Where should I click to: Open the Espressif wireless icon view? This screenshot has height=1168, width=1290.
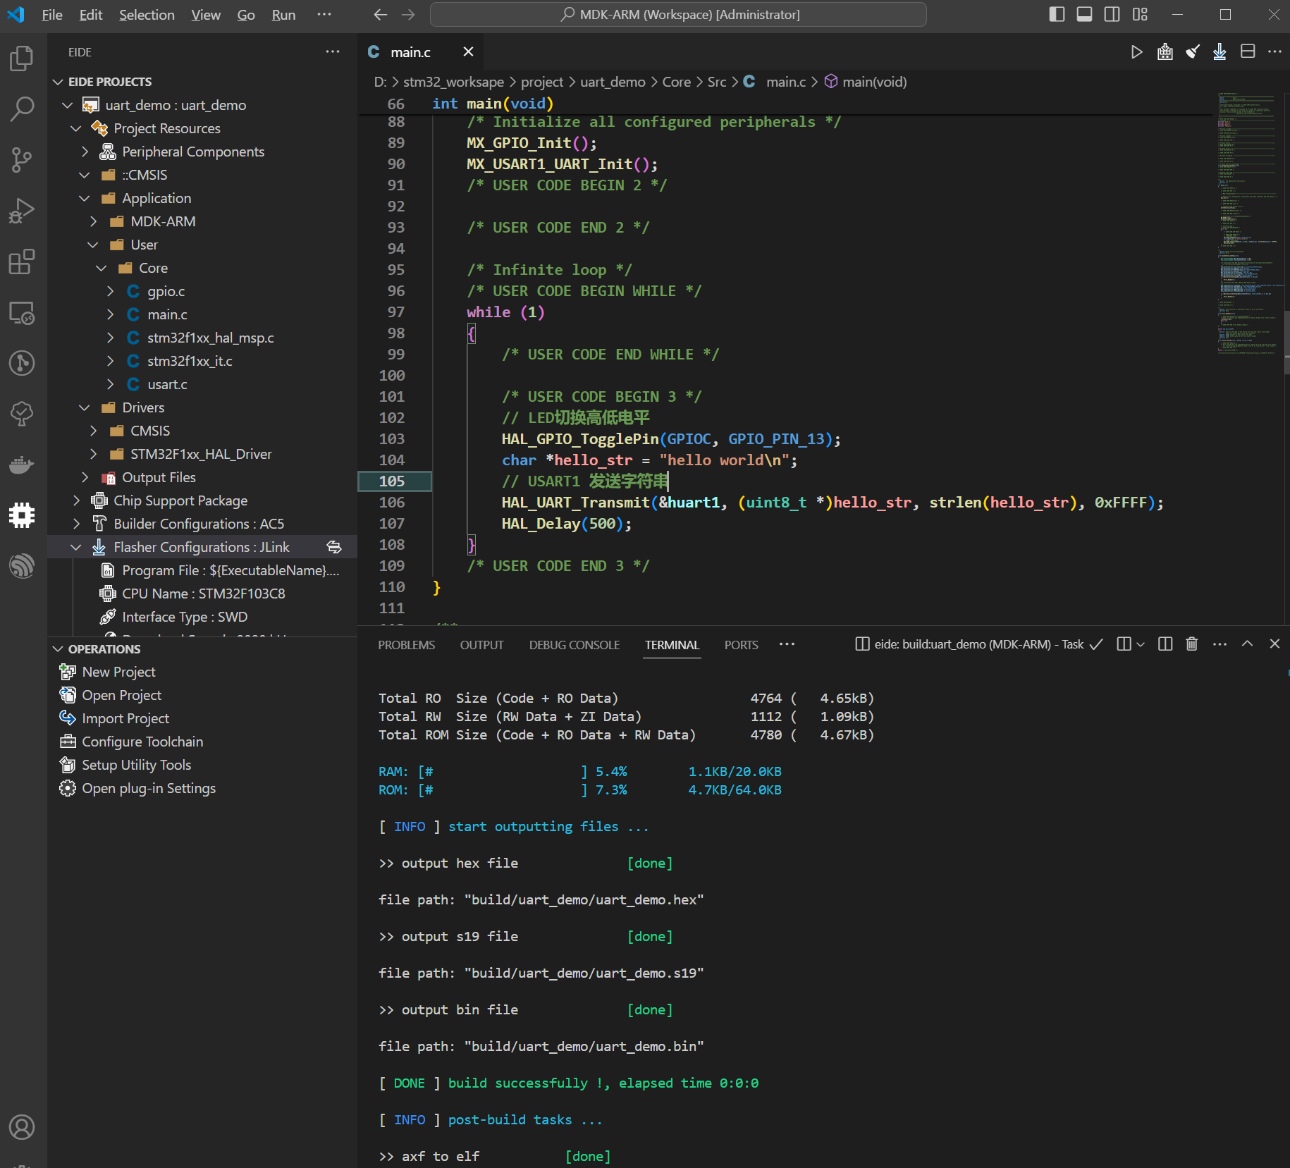(22, 566)
